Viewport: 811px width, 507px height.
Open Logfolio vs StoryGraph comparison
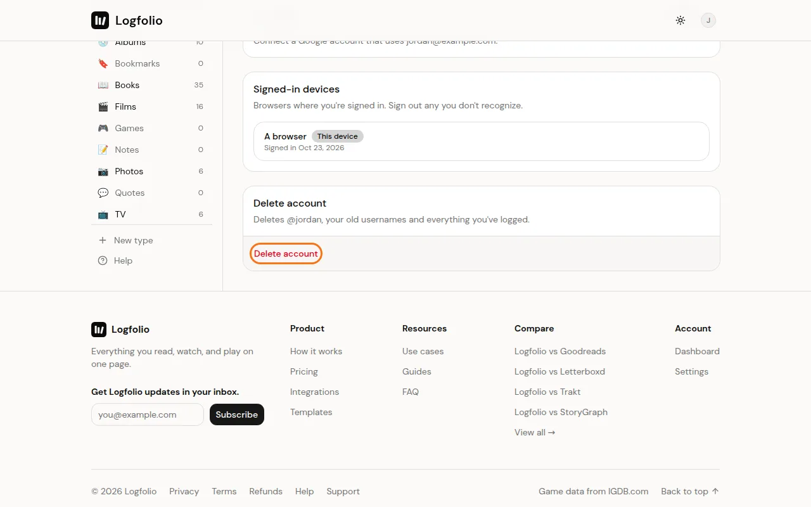coord(561,412)
